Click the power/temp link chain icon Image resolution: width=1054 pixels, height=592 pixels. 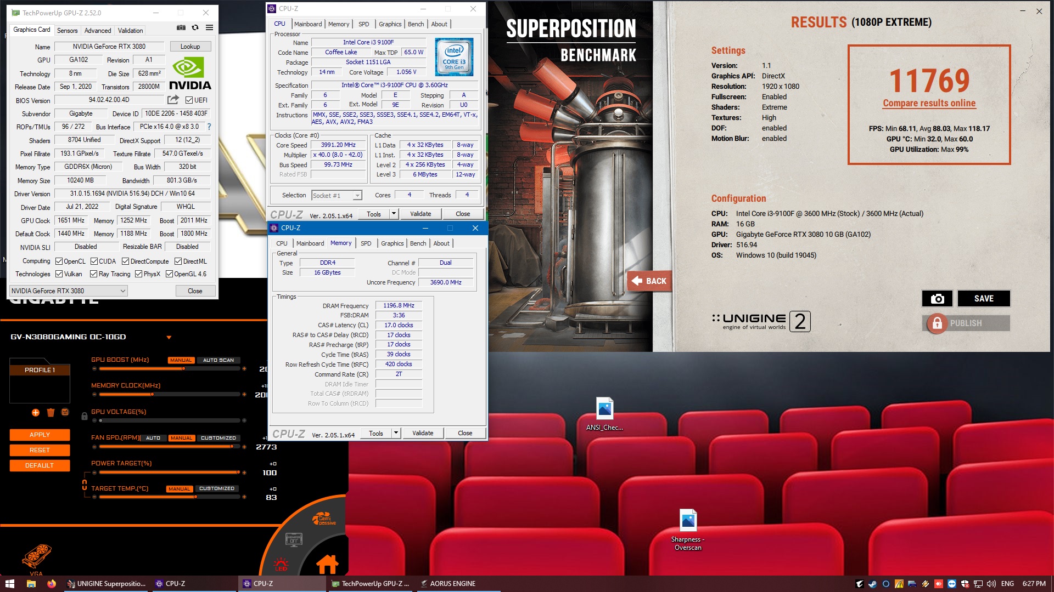point(85,485)
